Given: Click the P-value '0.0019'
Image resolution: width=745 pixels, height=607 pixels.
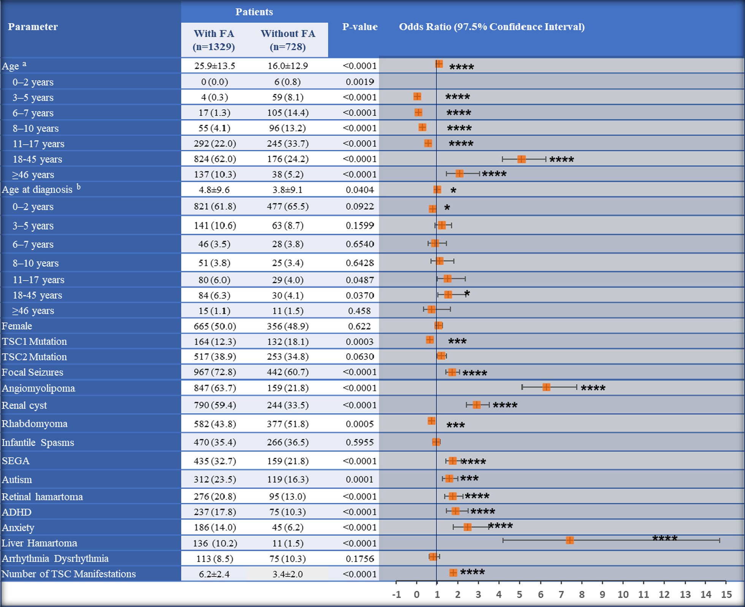Looking at the screenshot, I should pyautogui.click(x=360, y=82).
